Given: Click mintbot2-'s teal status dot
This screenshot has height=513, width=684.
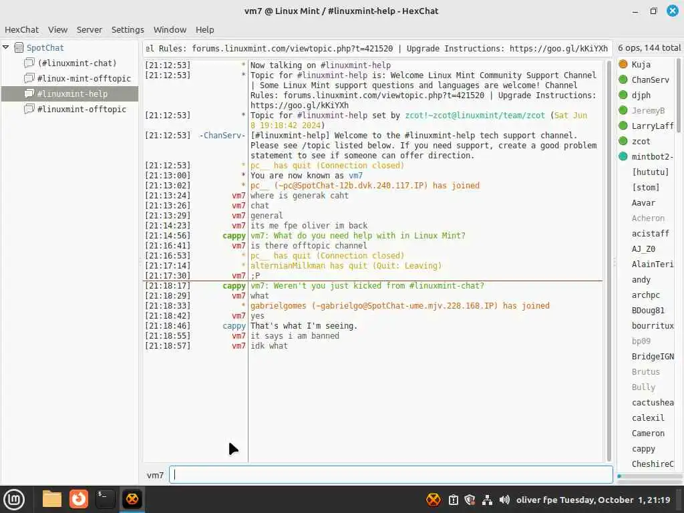Looking at the screenshot, I should coord(623,156).
